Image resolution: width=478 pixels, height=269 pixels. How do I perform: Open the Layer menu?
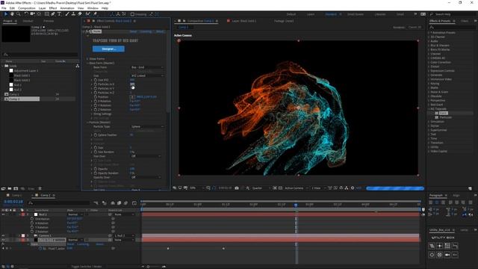click(x=42, y=8)
